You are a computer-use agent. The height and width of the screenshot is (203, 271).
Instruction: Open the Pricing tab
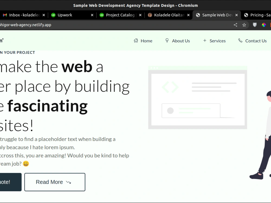tap(257, 15)
